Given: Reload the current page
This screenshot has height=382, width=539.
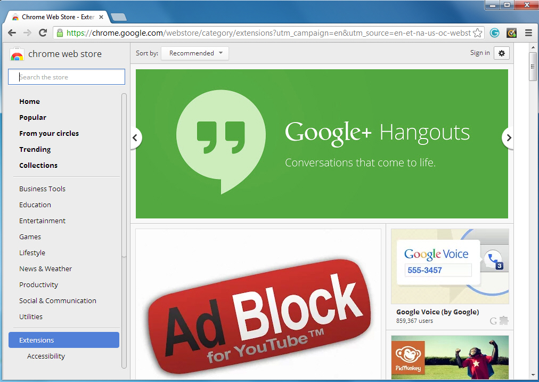Looking at the screenshot, I should (43, 32).
